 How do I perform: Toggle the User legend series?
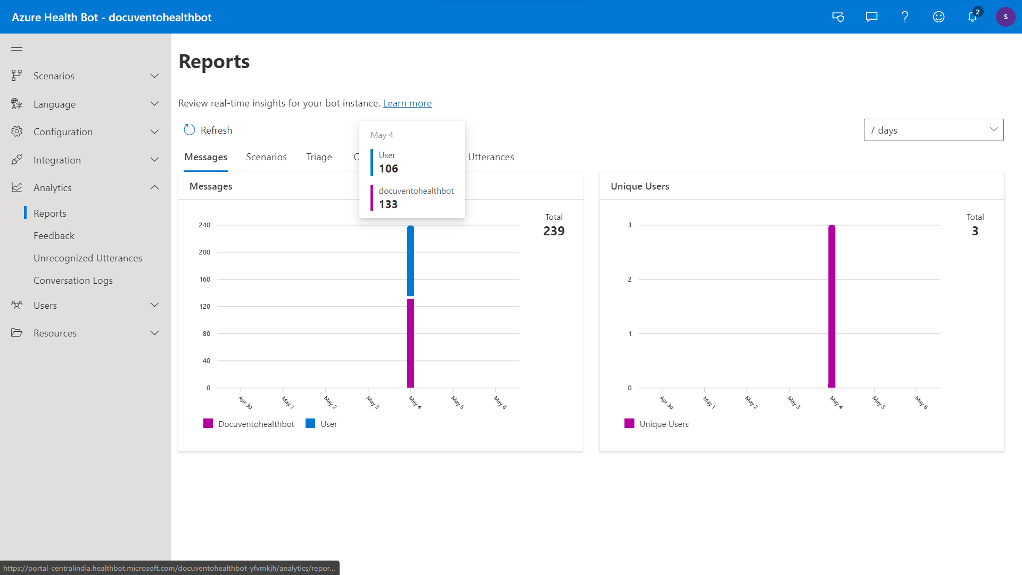(322, 424)
